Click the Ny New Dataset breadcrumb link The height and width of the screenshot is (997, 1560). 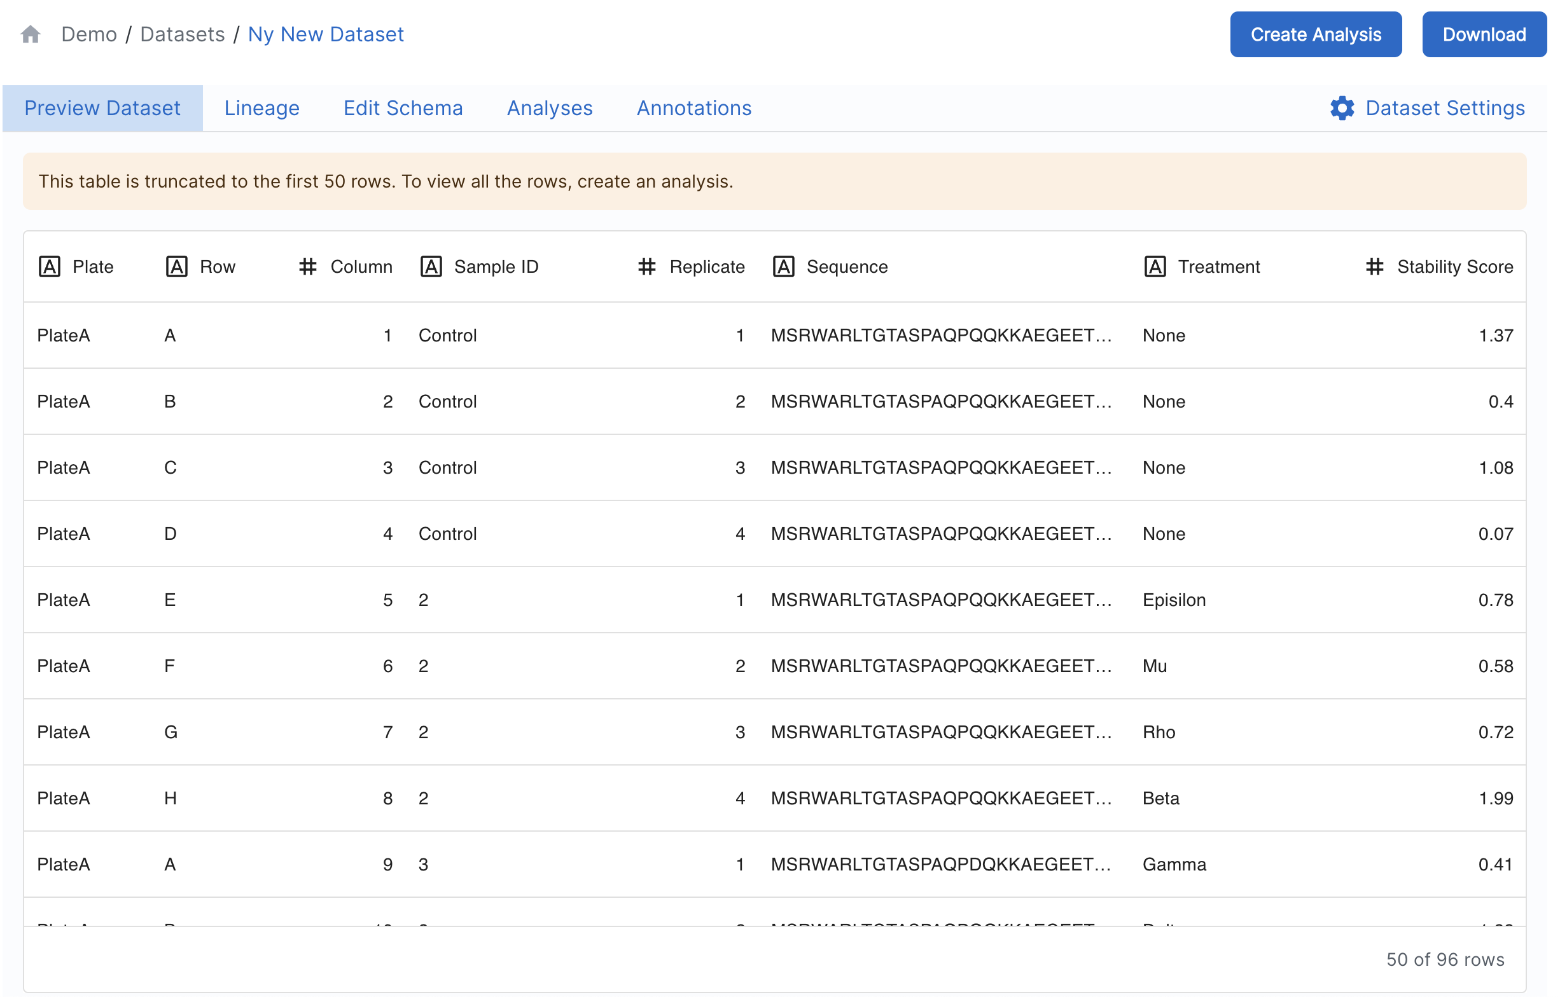[x=326, y=34]
